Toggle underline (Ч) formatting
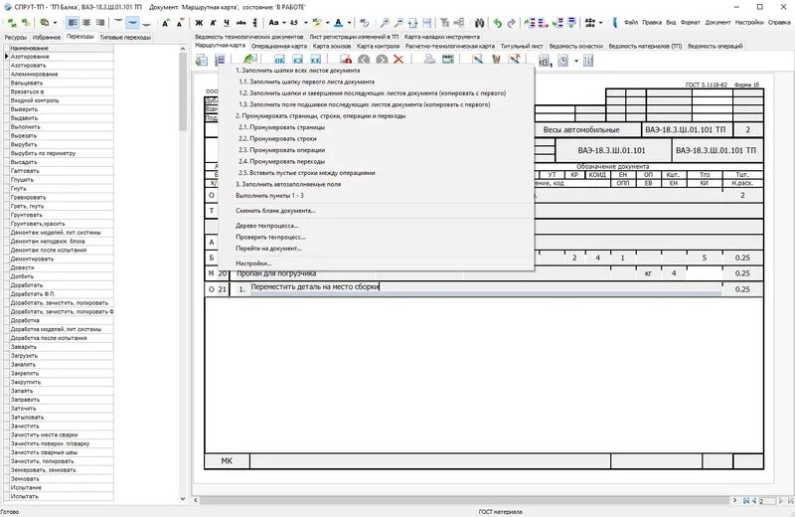 click(227, 23)
